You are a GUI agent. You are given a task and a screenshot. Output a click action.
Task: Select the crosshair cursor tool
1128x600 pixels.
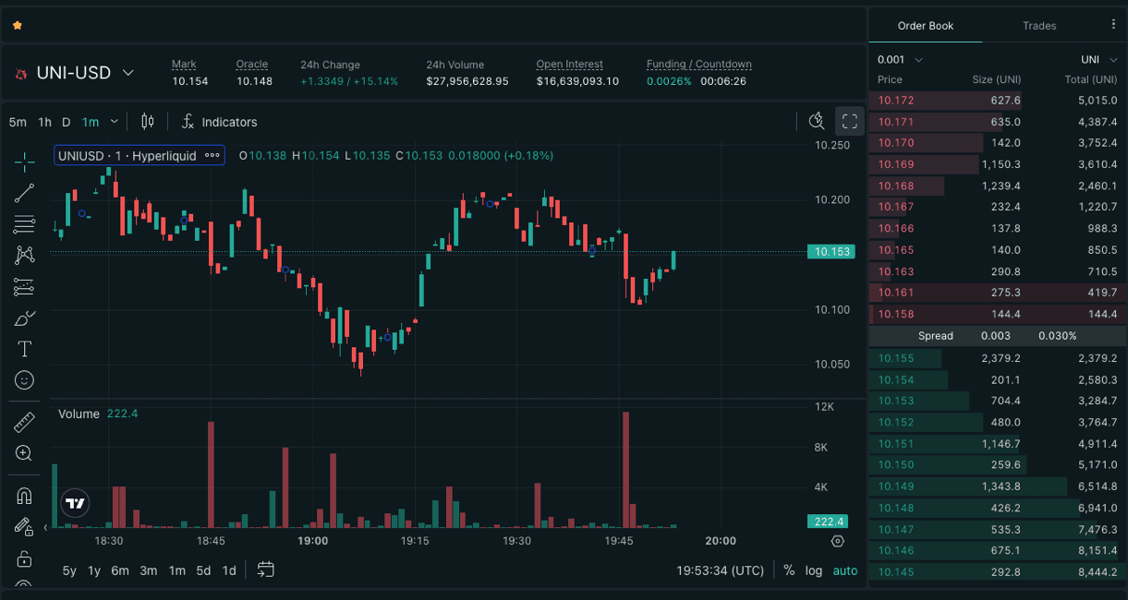pyautogui.click(x=25, y=162)
